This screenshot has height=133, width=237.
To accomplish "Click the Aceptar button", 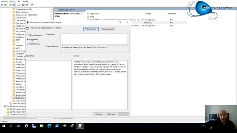I will click(x=99, y=114).
